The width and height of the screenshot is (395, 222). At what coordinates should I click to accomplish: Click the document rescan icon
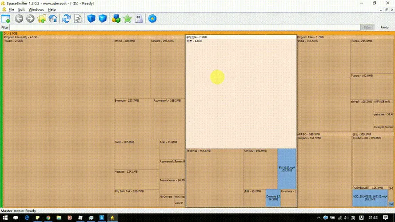[78, 19]
